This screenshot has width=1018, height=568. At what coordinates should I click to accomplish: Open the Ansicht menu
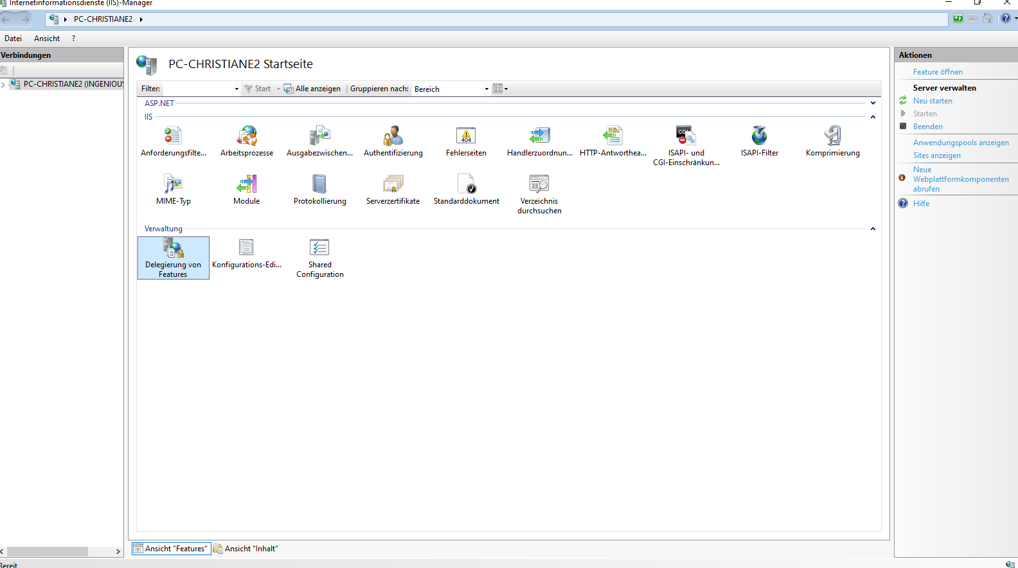tap(47, 39)
